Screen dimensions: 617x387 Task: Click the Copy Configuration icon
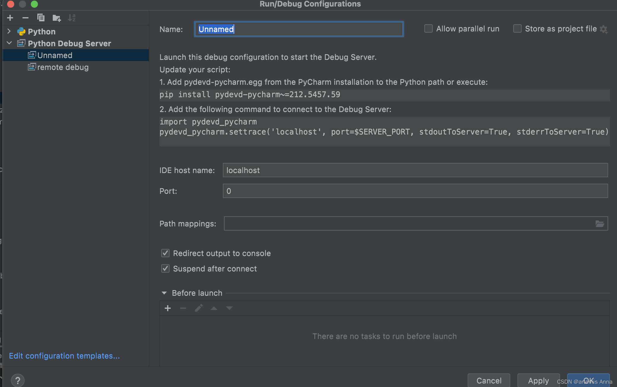[41, 18]
